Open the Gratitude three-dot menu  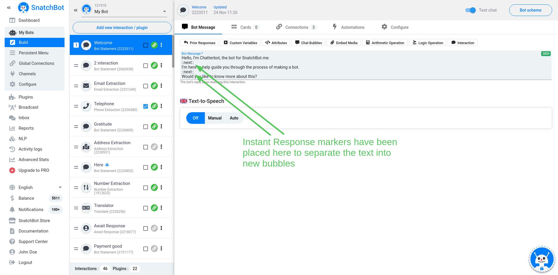click(x=161, y=126)
